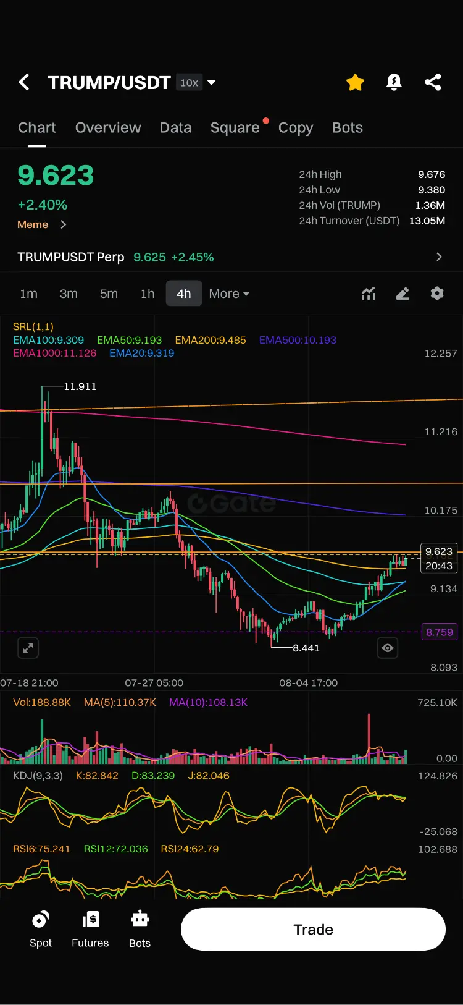The width and height of the screenshot is (463, 1005).
Task: Tap RSI12:72.036 label
Action: pos(116,849)
